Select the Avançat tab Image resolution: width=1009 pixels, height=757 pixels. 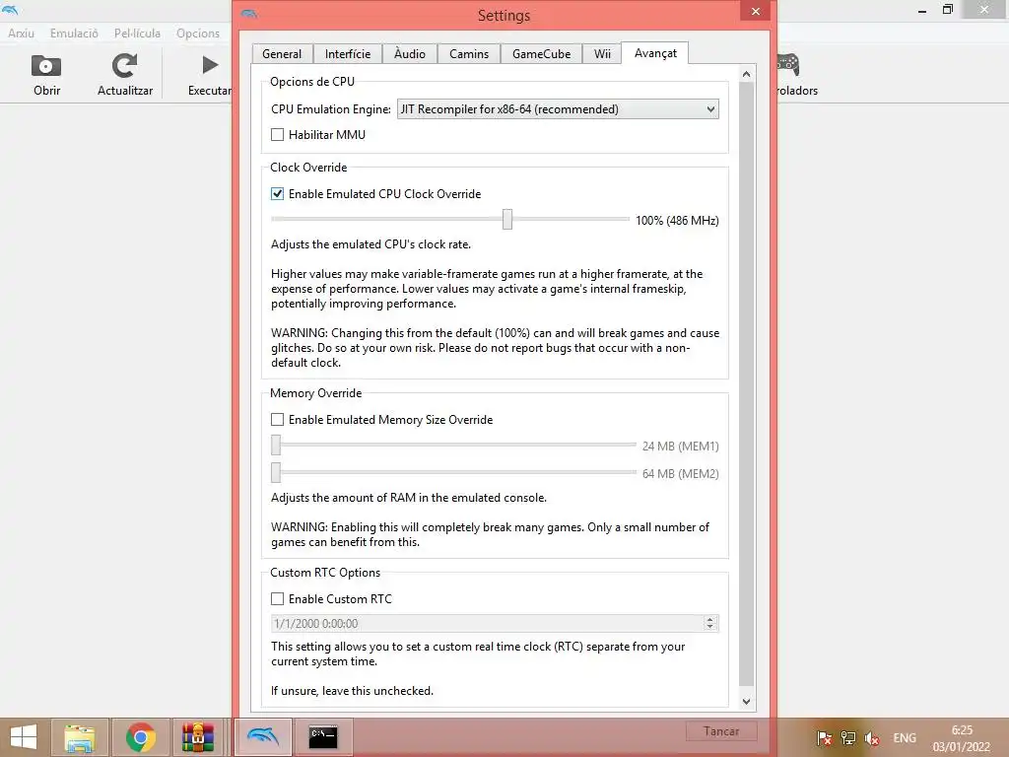tap(655, 53)
